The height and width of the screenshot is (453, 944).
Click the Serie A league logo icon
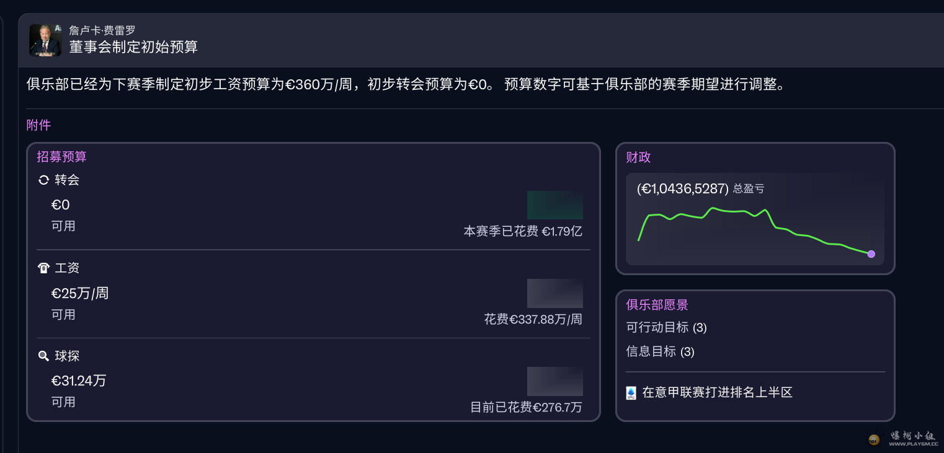tap(630, 392)
